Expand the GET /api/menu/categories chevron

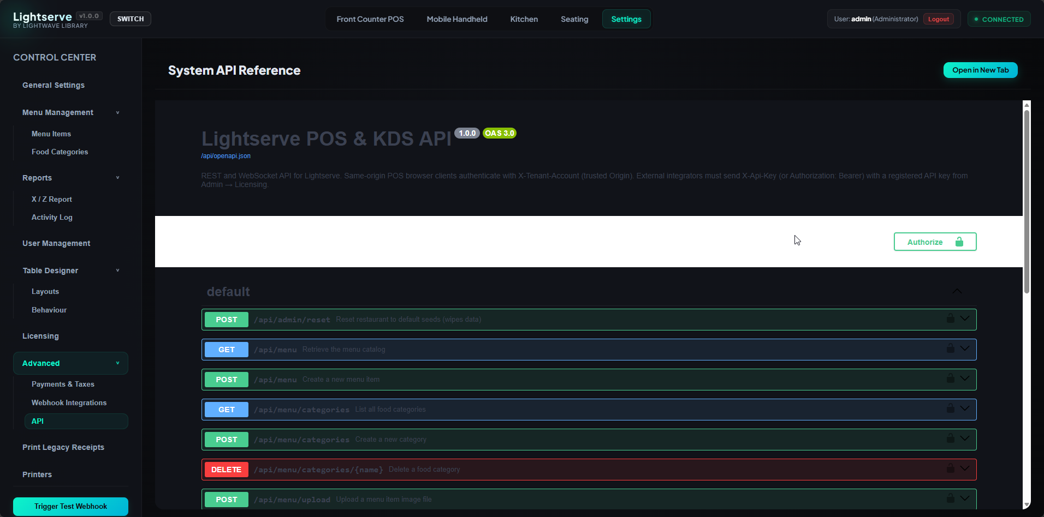[965, 408]
